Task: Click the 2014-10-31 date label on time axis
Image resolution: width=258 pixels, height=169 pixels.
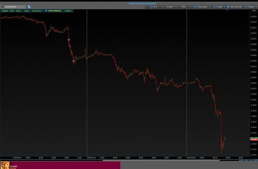Action: point(191,157)
